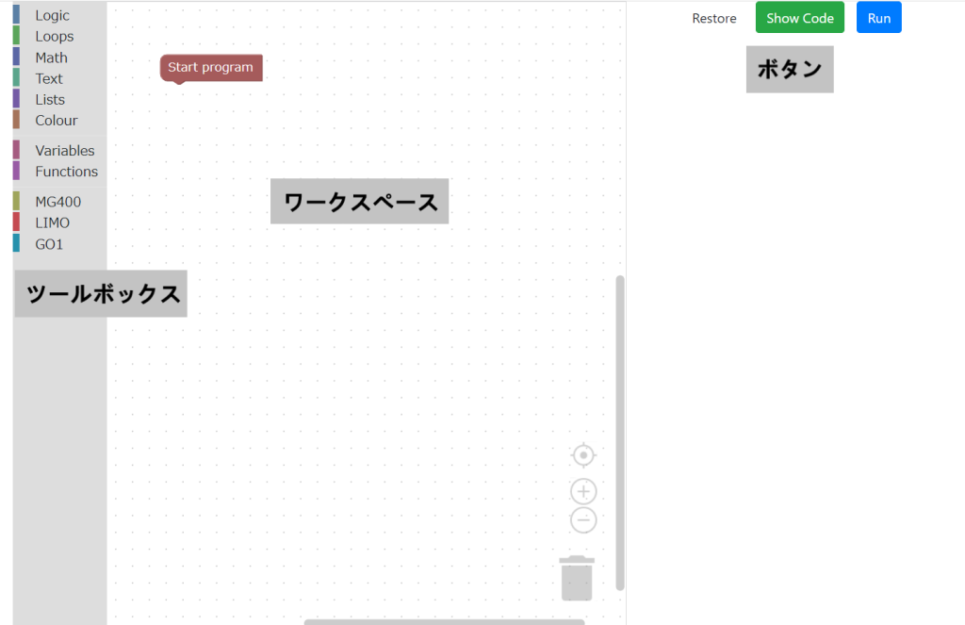The image size is (965, 625).
Task: Click the center workspace crosshair icon
Action: (582, 454)
